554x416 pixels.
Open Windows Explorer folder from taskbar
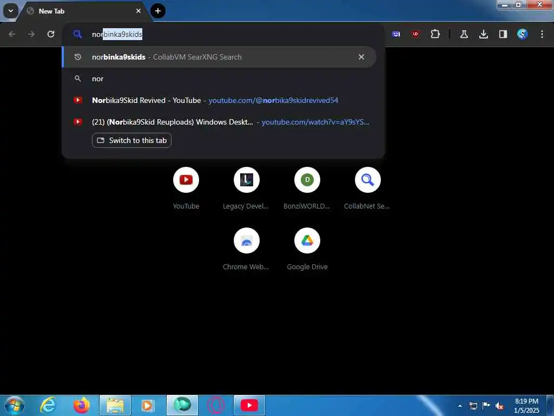click(115, 405)
